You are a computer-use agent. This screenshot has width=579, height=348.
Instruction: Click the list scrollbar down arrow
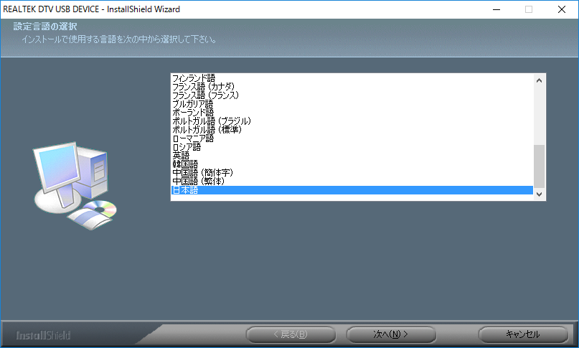click(x=539, y=194)
